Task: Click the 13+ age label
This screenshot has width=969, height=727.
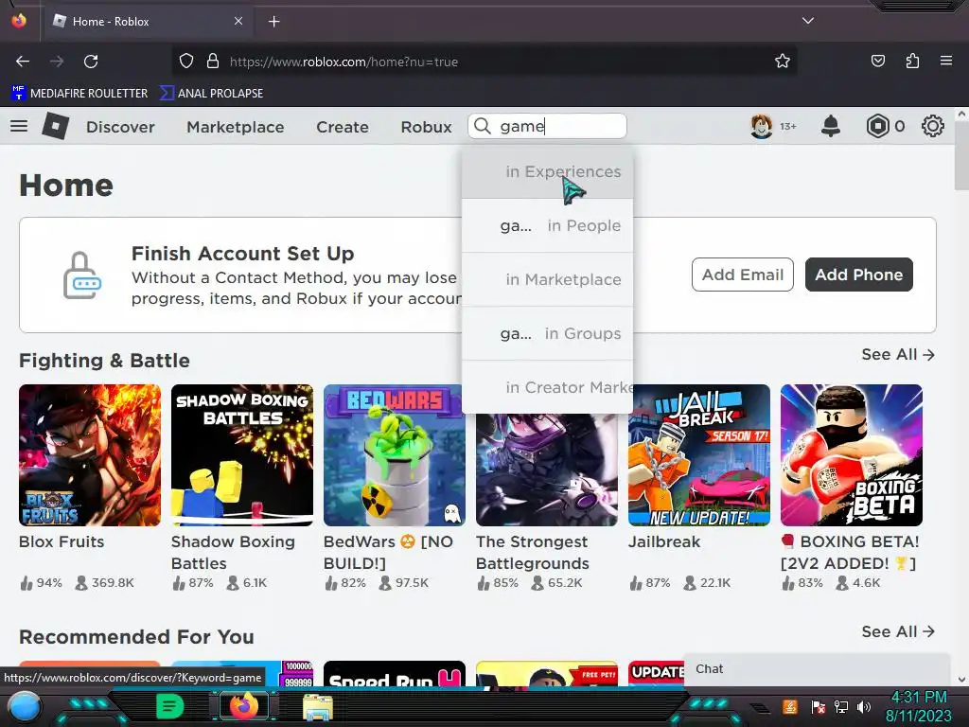Action: pos(788,127)
